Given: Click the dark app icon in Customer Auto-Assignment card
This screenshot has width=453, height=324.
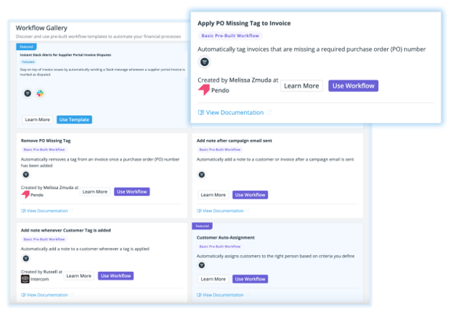Looking at the screenshot, I should pos(202,265).
